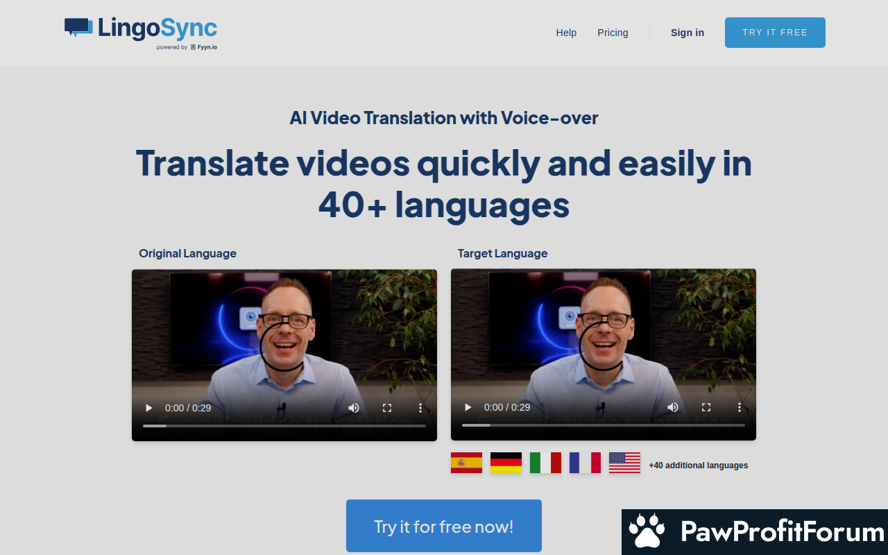Mute the Original Language video
This screenshot has width=888, height=555.
(x=354, y=408)
